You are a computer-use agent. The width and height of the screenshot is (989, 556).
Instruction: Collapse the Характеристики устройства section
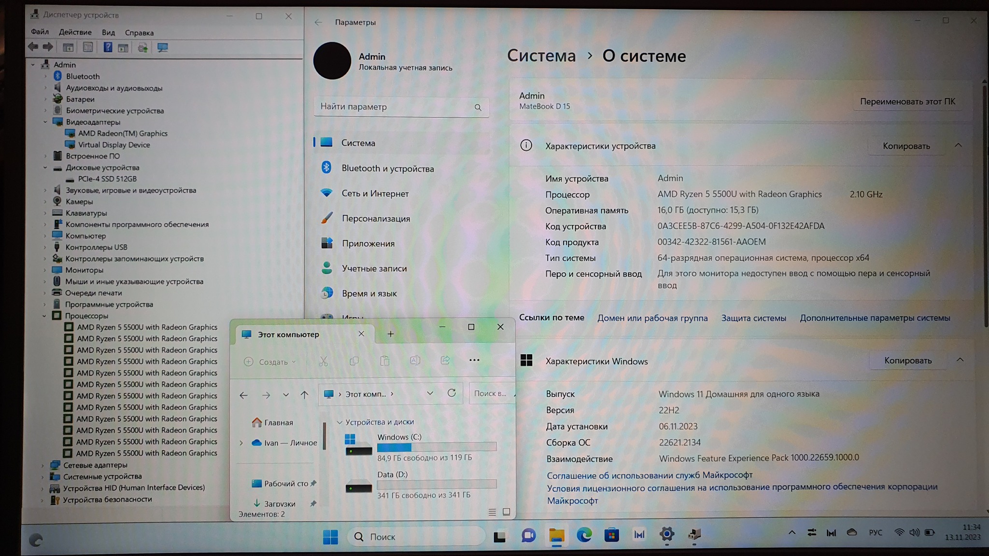pos(958,145)
